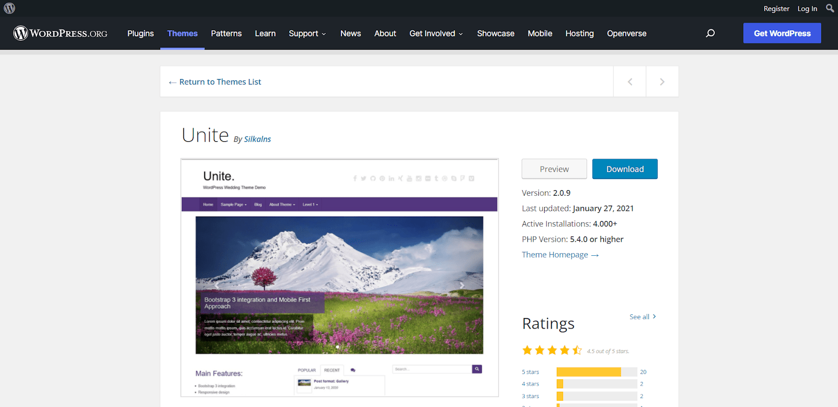Click the 4 stars rating link

click(530, 384)
